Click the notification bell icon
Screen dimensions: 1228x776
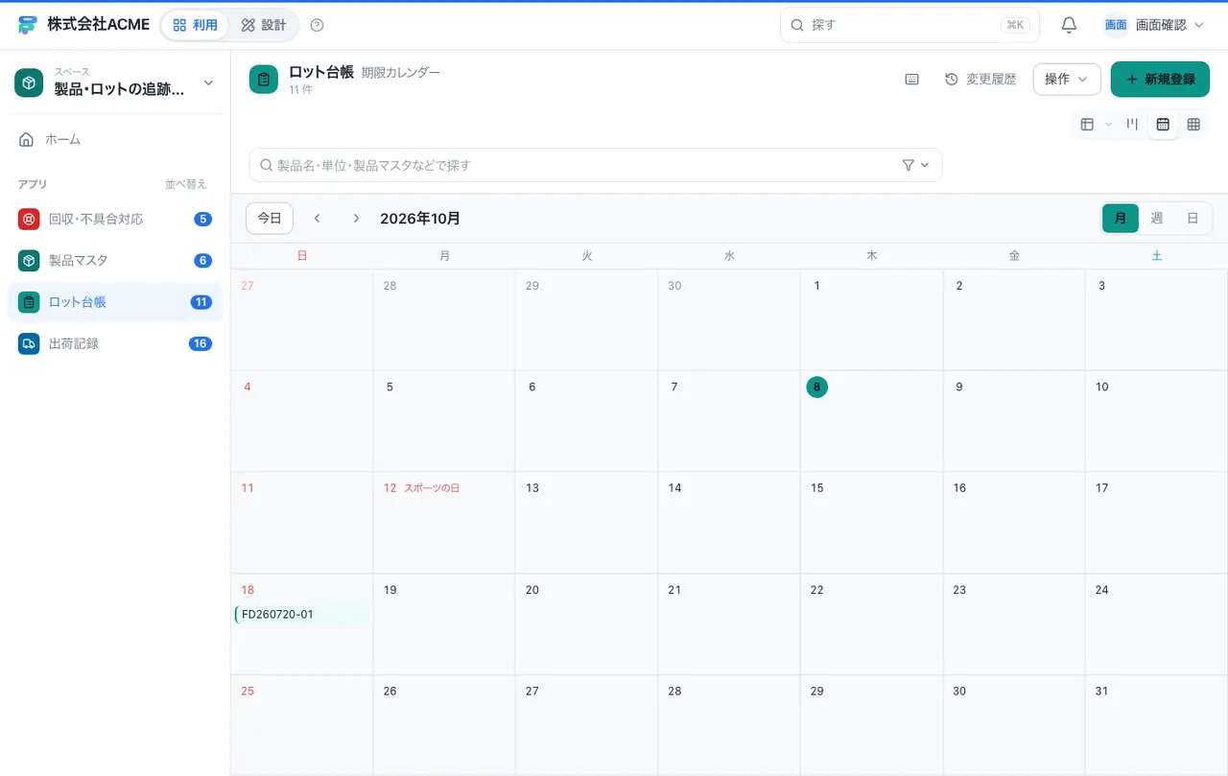[1069, 25]
